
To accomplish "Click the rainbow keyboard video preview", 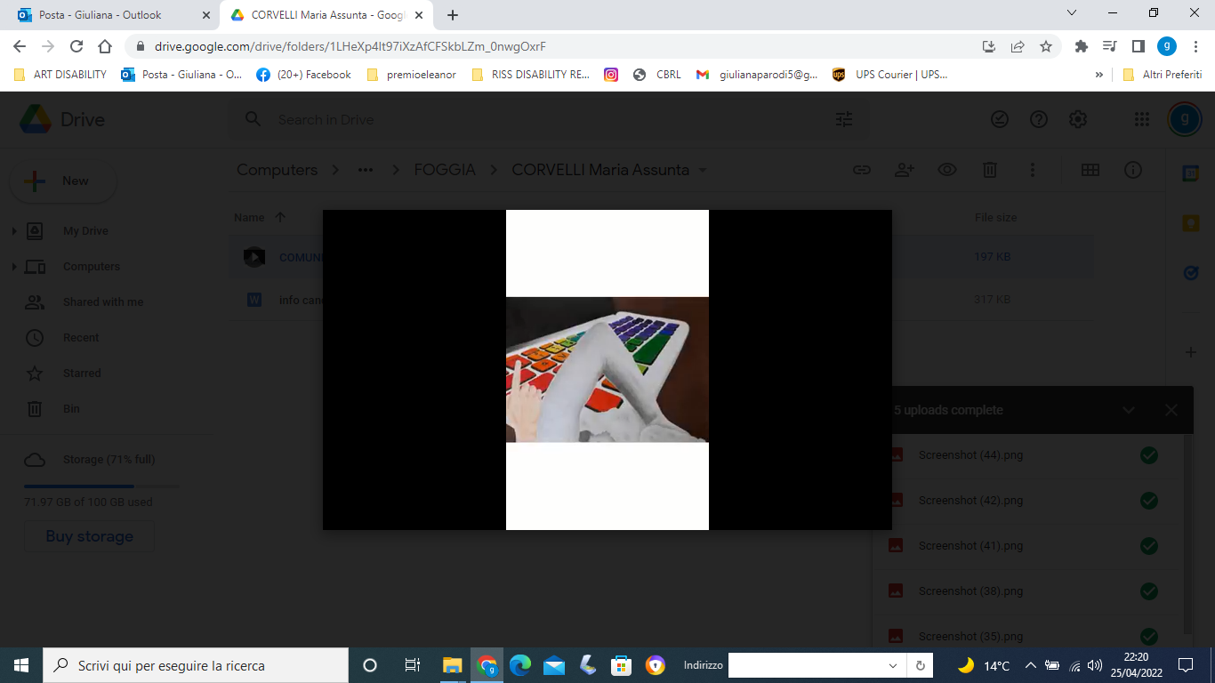I will (x=607, y=370).
